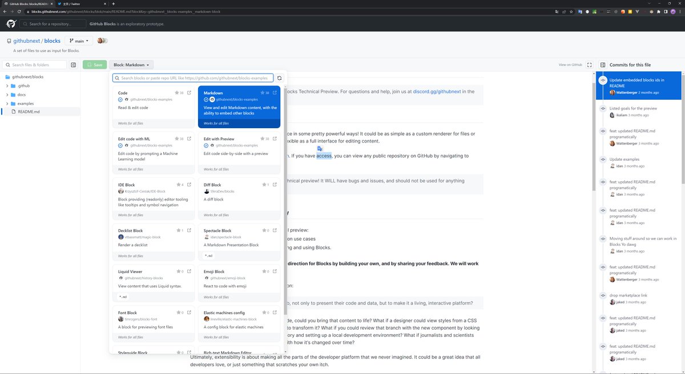Open external link for Code block
The image size is (685, 374).
coord(189,92)
